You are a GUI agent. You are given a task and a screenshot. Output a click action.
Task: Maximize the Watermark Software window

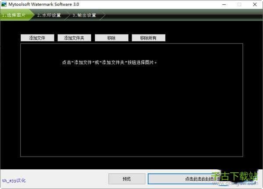click(239, 4)
